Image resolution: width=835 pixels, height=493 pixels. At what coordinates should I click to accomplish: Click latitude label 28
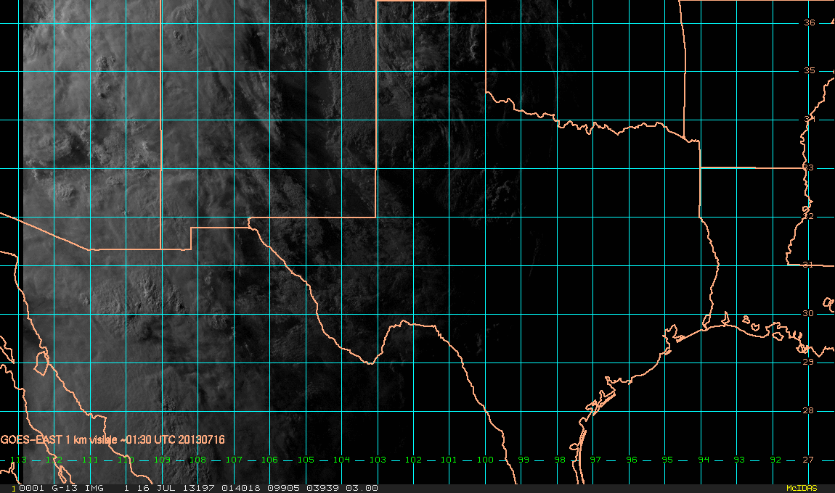click(x=809, y=410)
